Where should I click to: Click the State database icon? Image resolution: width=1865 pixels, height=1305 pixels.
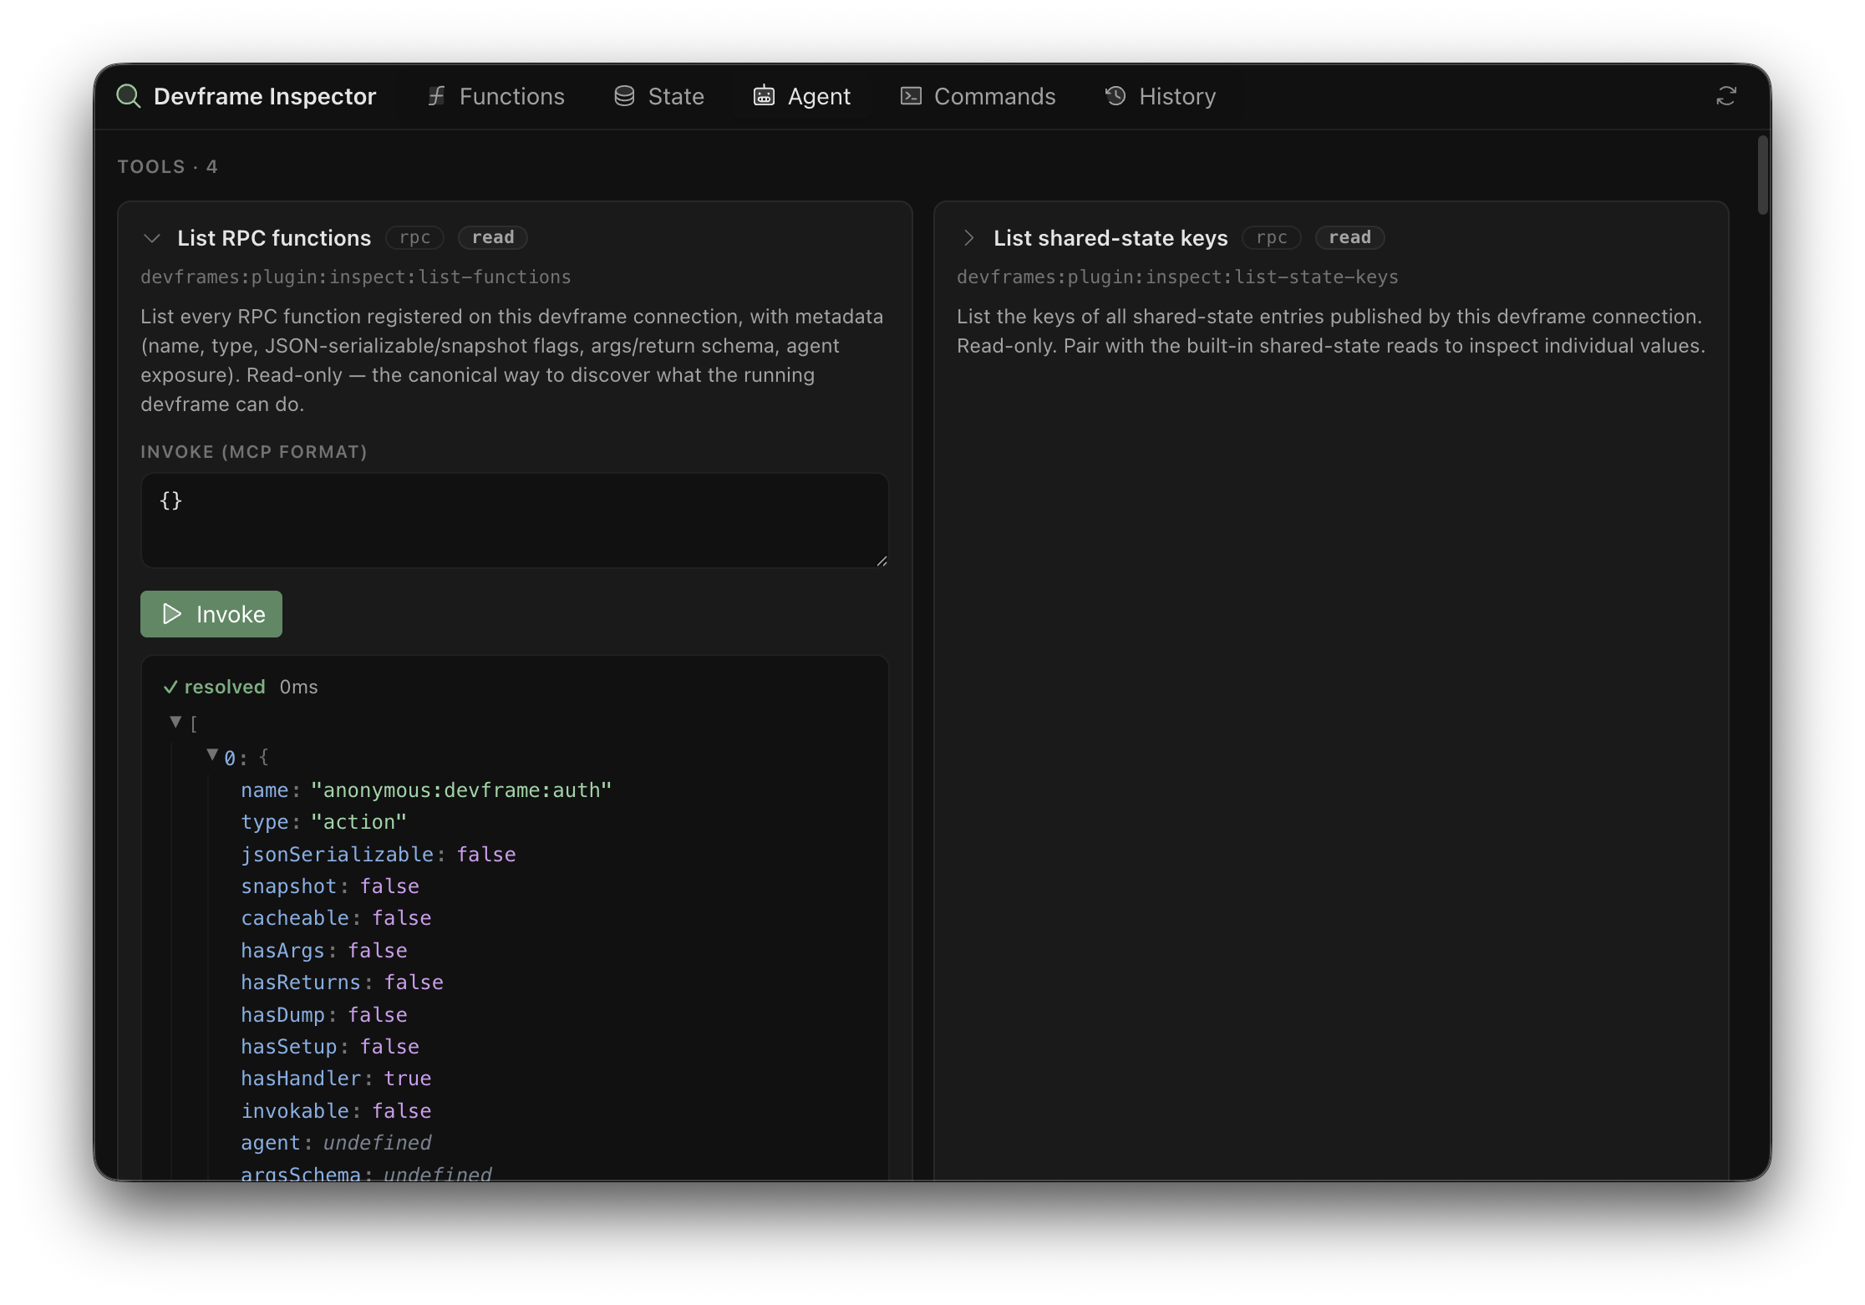coord(624,96)
